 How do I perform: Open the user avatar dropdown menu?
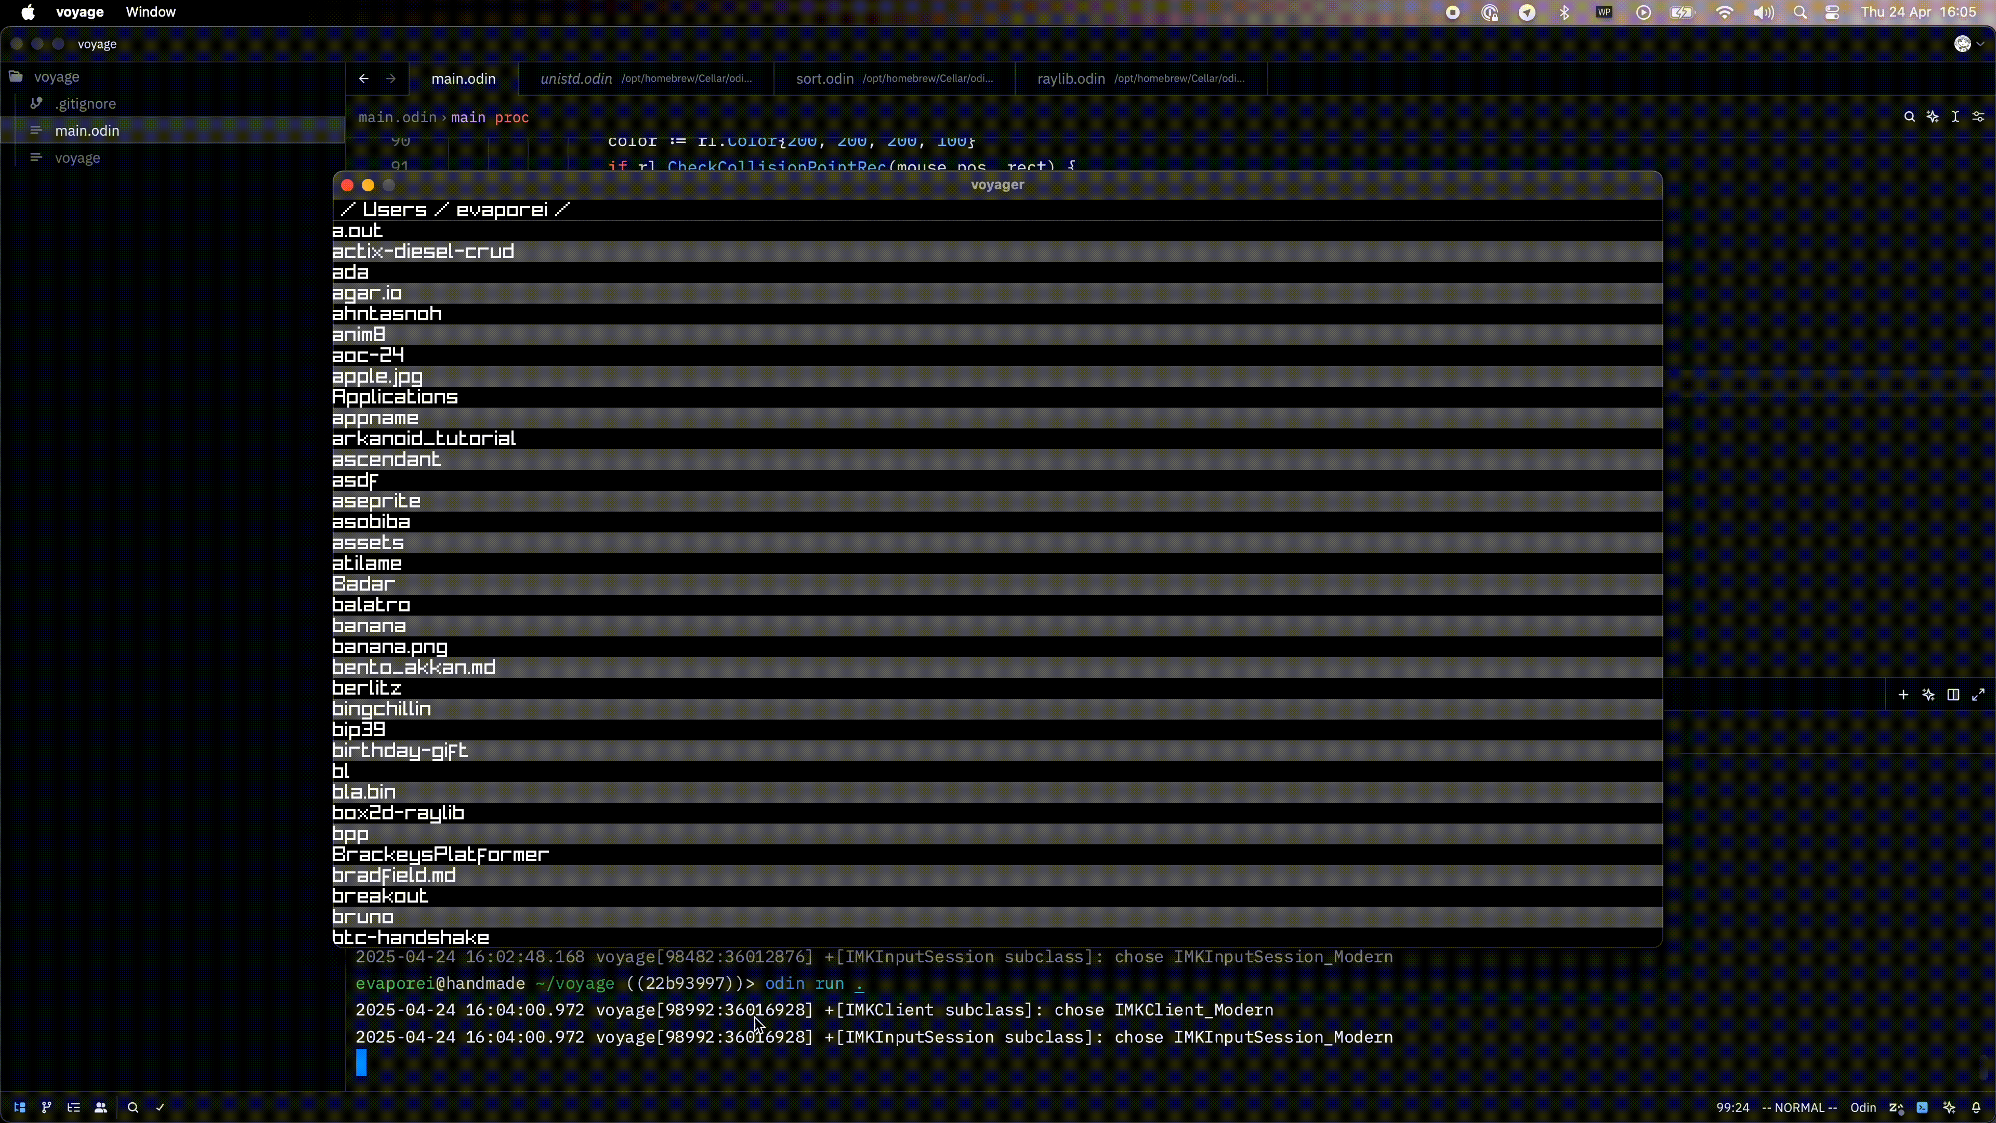point(1969,44)
